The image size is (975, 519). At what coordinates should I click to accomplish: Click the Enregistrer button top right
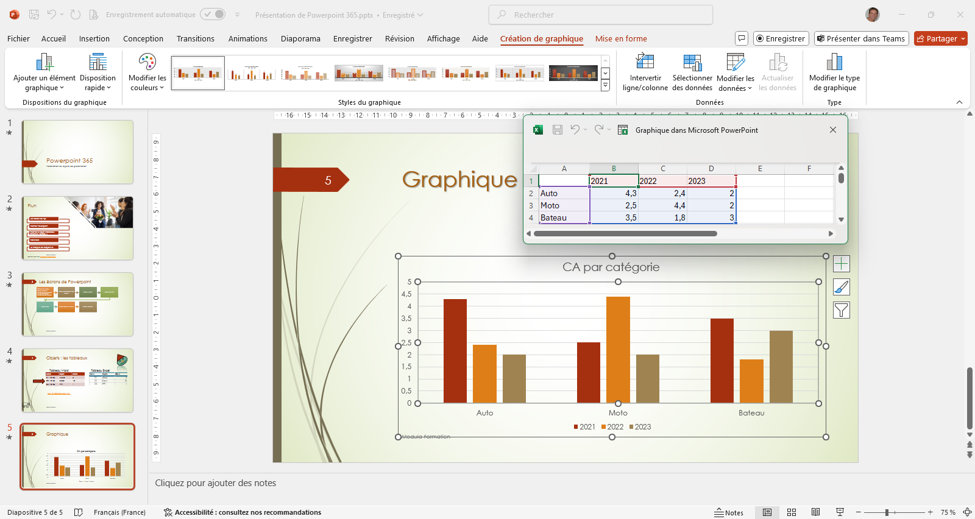(x=781, y=38)
